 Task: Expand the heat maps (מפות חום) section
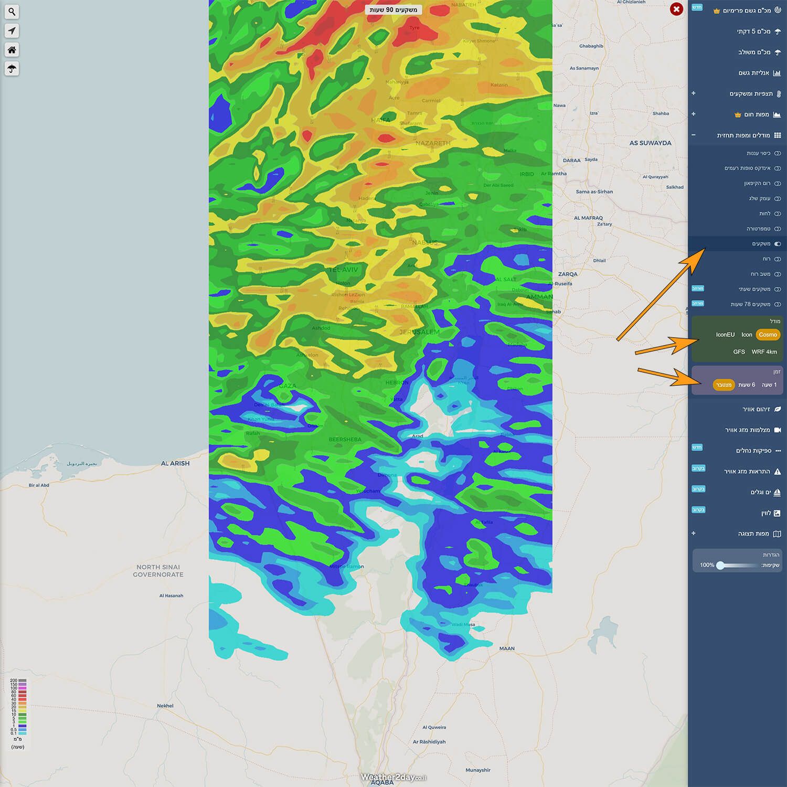pyautogui.click(x=694, y=114)
